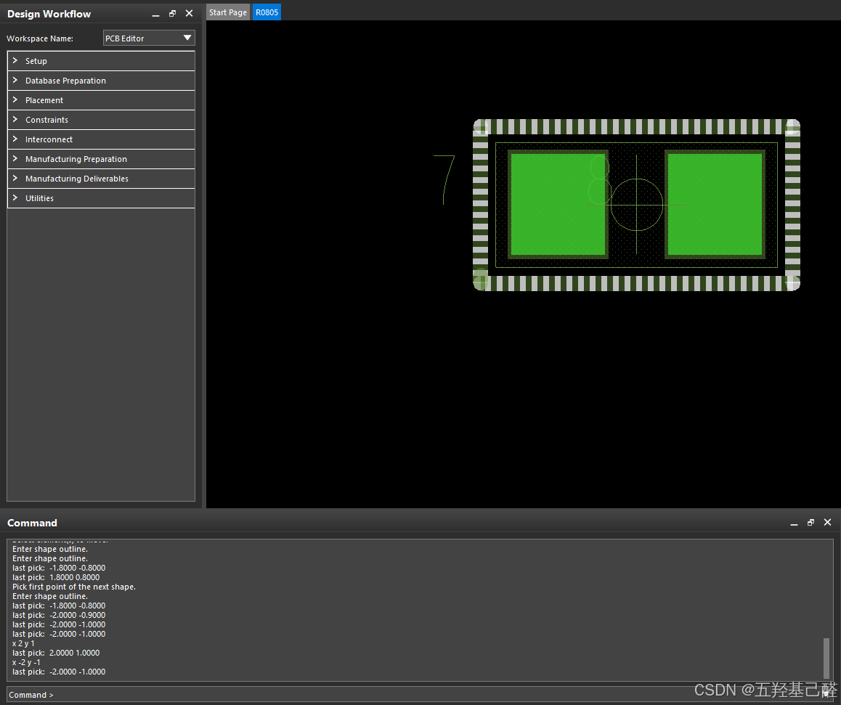Expand the Utilities workflow section
Screen dimensions: 841x705
[x=101, y=197]
